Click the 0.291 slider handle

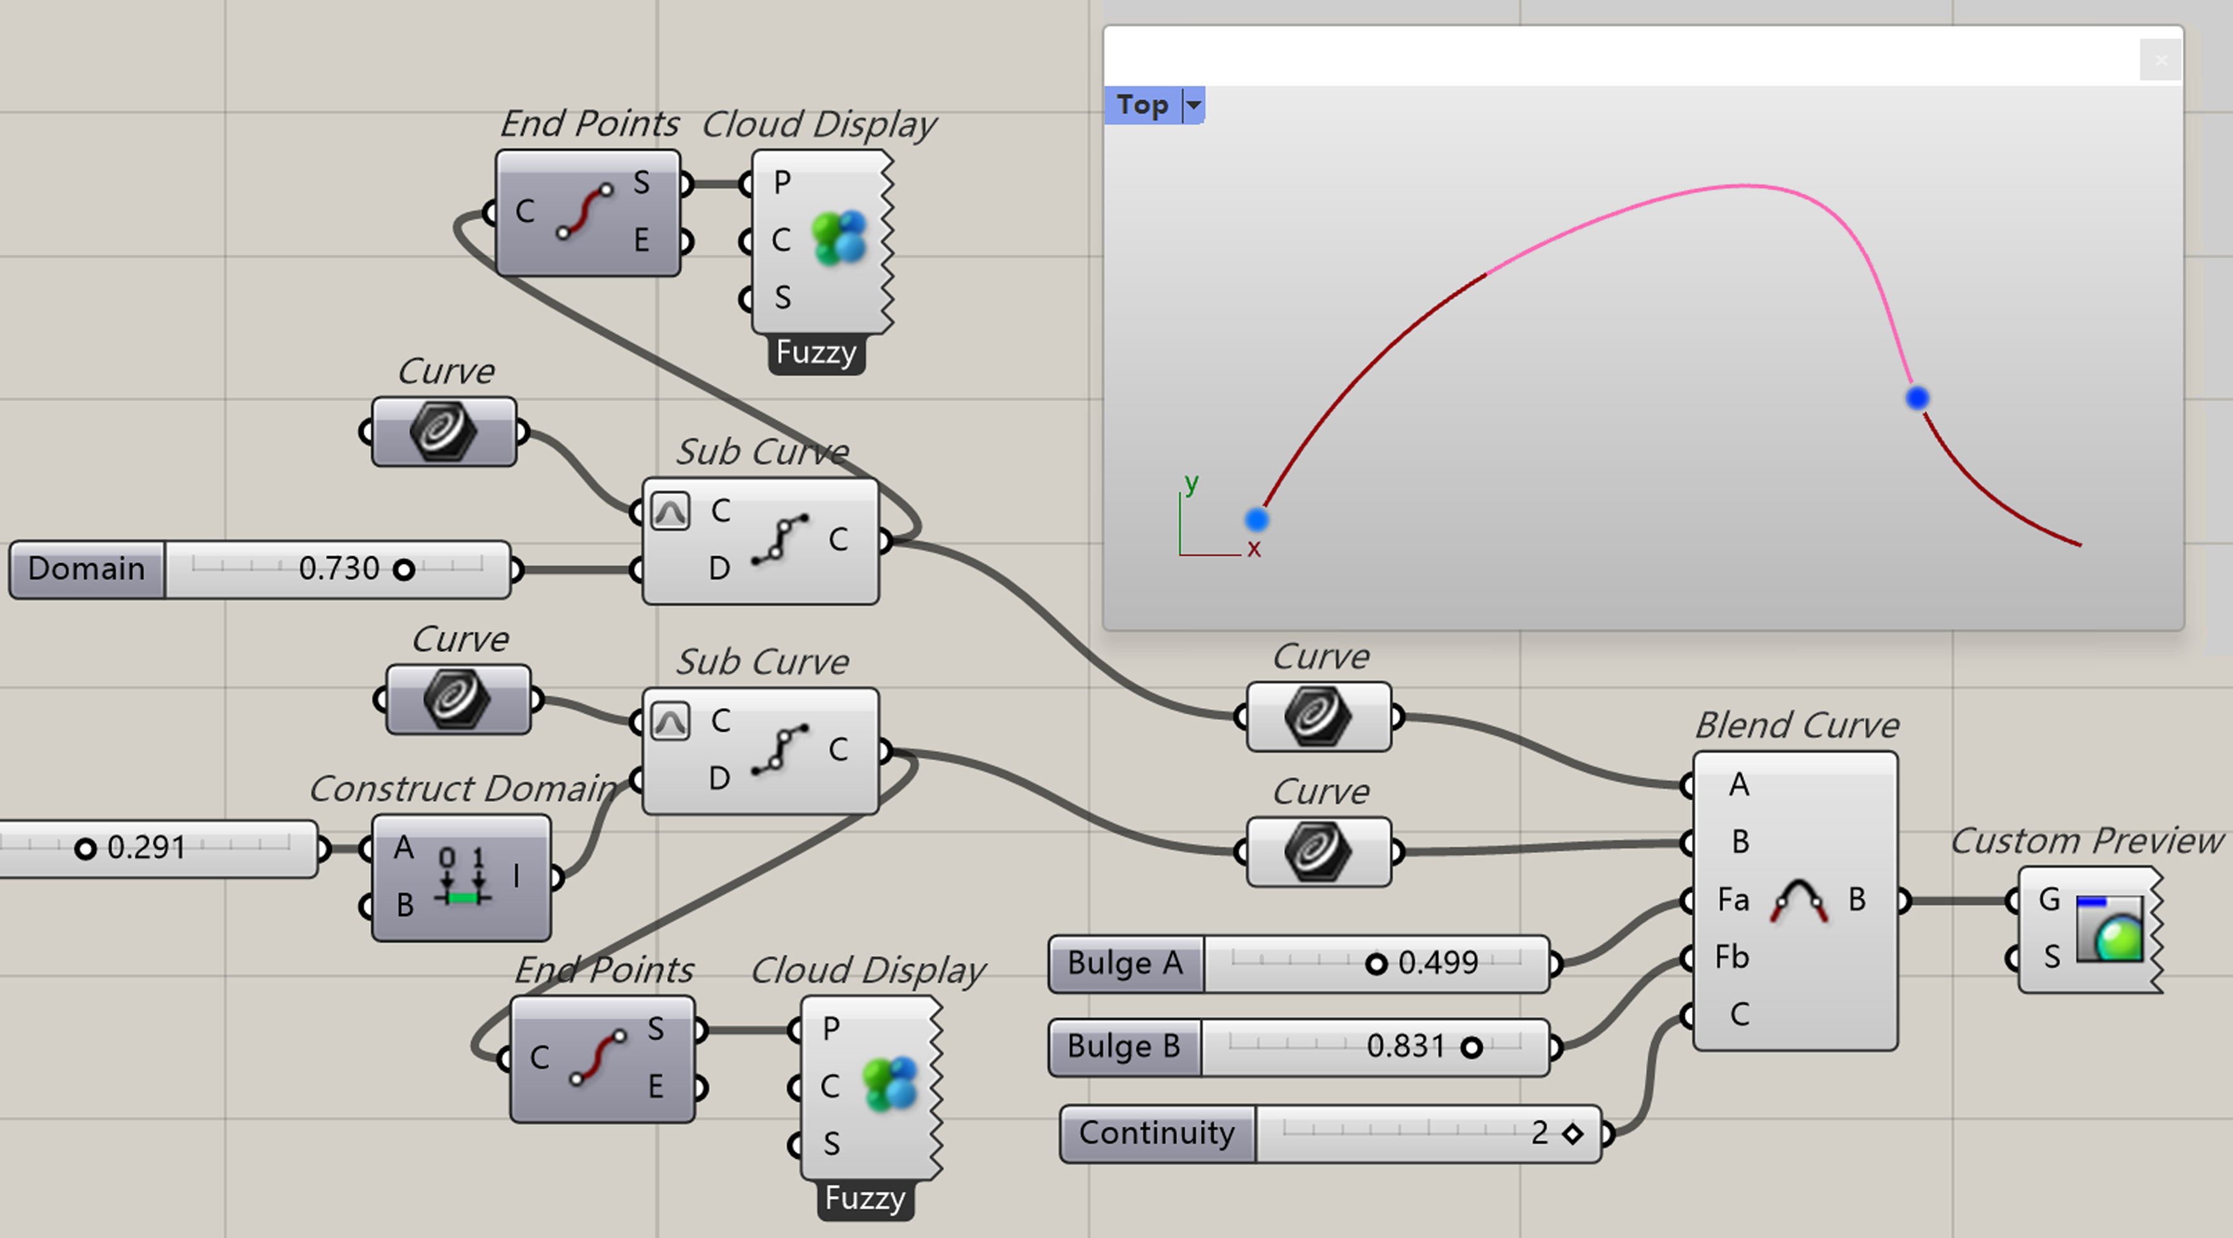point(85,848)
